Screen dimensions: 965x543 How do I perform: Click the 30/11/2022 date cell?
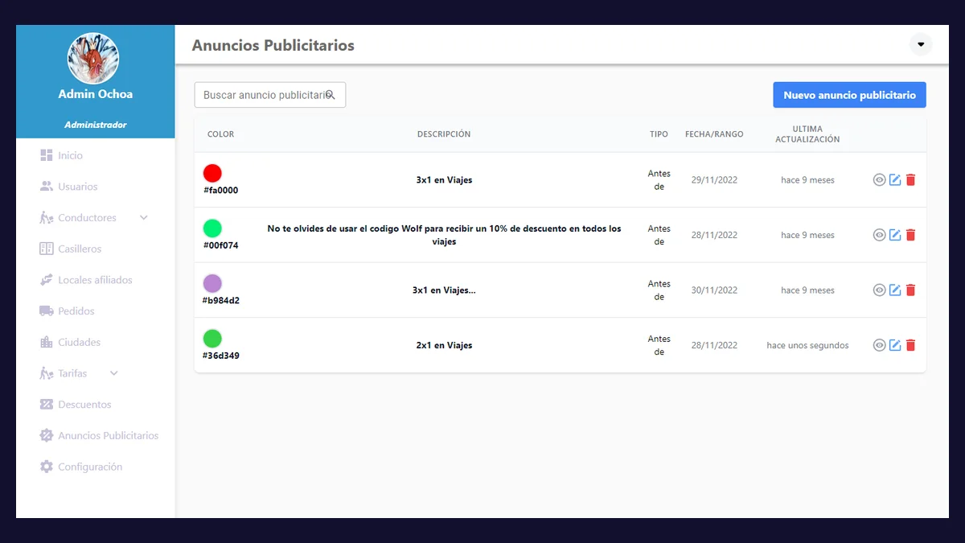pos(714,290)
